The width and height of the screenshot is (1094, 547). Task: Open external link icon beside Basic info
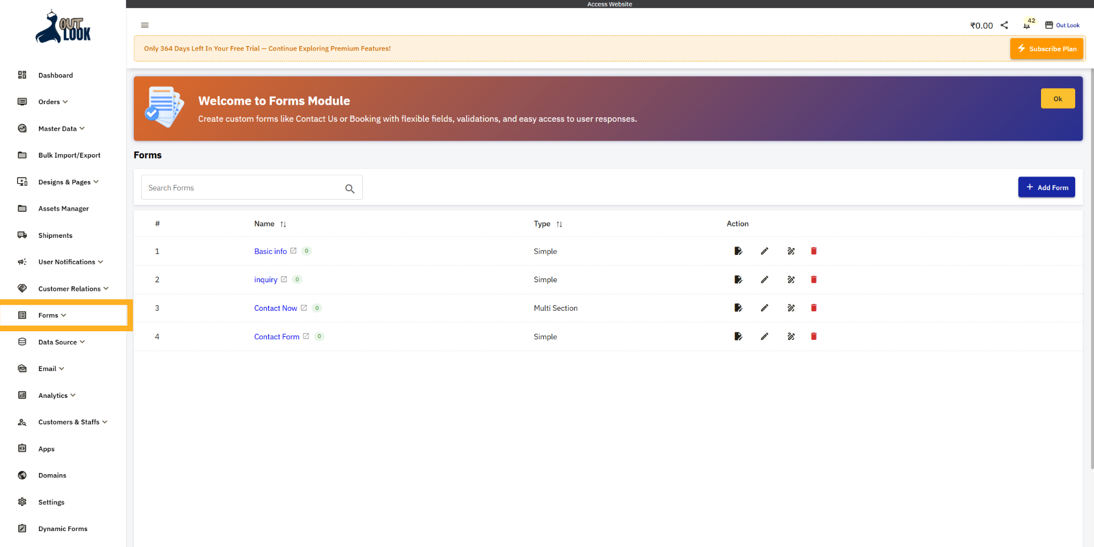click(293, 250)
